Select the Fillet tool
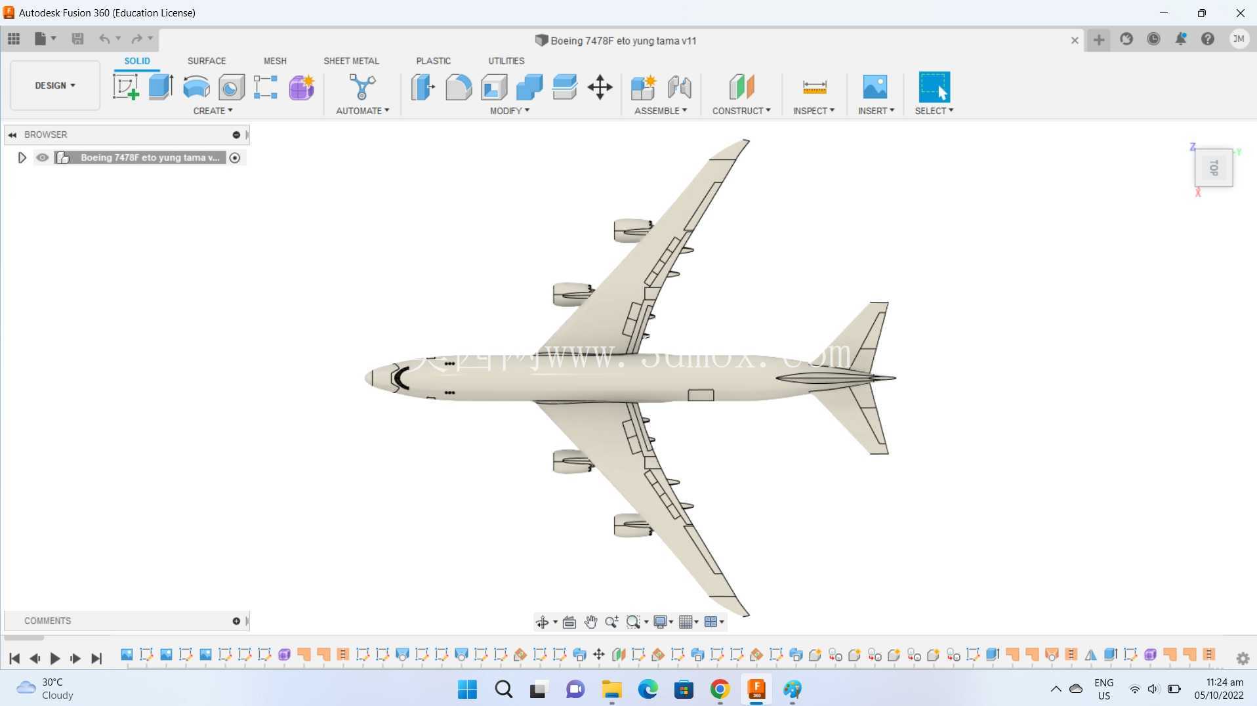 point(459,87)
